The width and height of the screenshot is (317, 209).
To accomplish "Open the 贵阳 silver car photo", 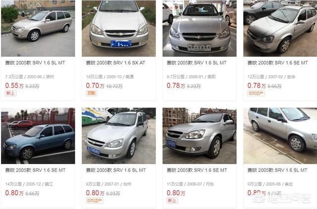I will pos(199,28).
